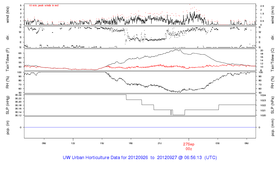Click the '03z' time axis label
The image size is (280, 191).
(217, 143)
